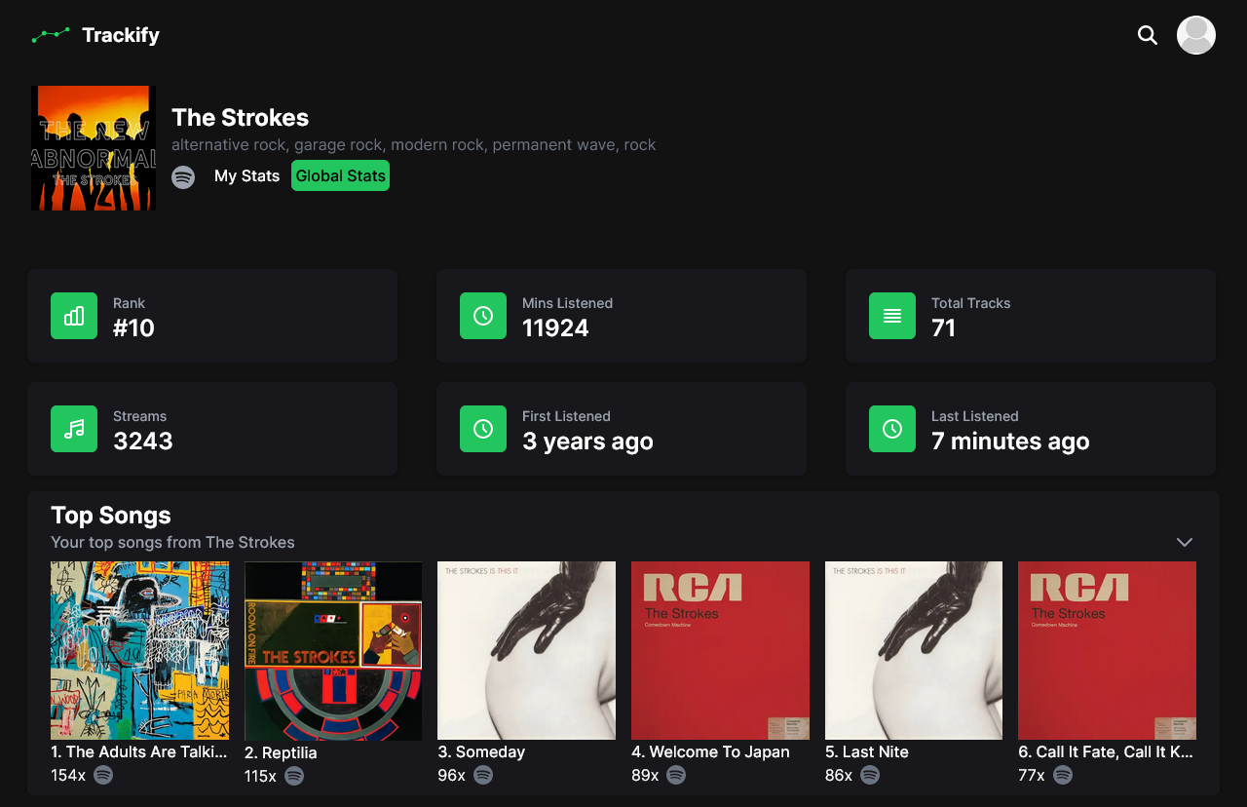Open The Strokes on Spotify icon
The width and height of the screenshot is (1247, 807).
click(x=183, y=176)
